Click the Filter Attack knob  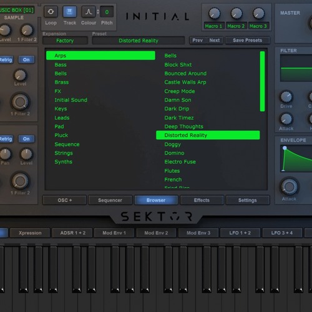pyautogui.click(x=286, y=119)
